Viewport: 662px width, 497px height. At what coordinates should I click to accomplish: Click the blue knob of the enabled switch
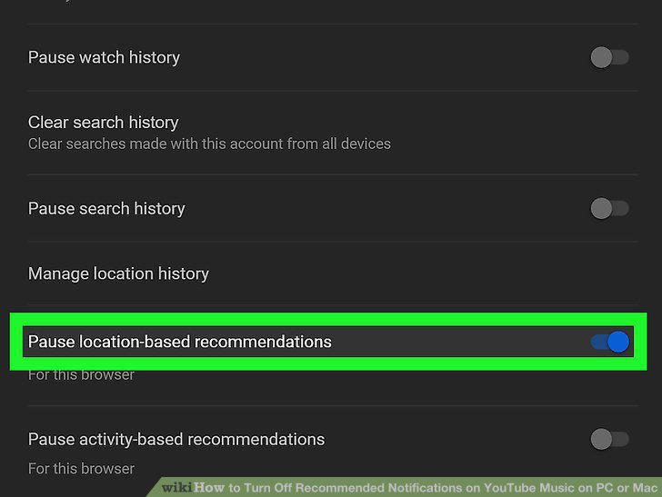[x=618, y=342]
